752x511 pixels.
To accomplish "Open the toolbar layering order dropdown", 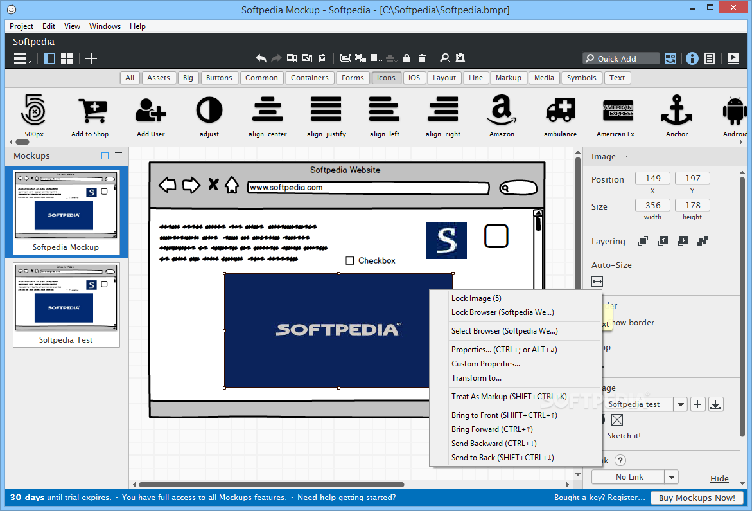I will coord(376,58).
